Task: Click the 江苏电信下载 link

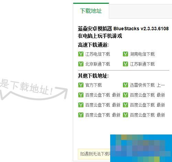Action: pos(98,54)
